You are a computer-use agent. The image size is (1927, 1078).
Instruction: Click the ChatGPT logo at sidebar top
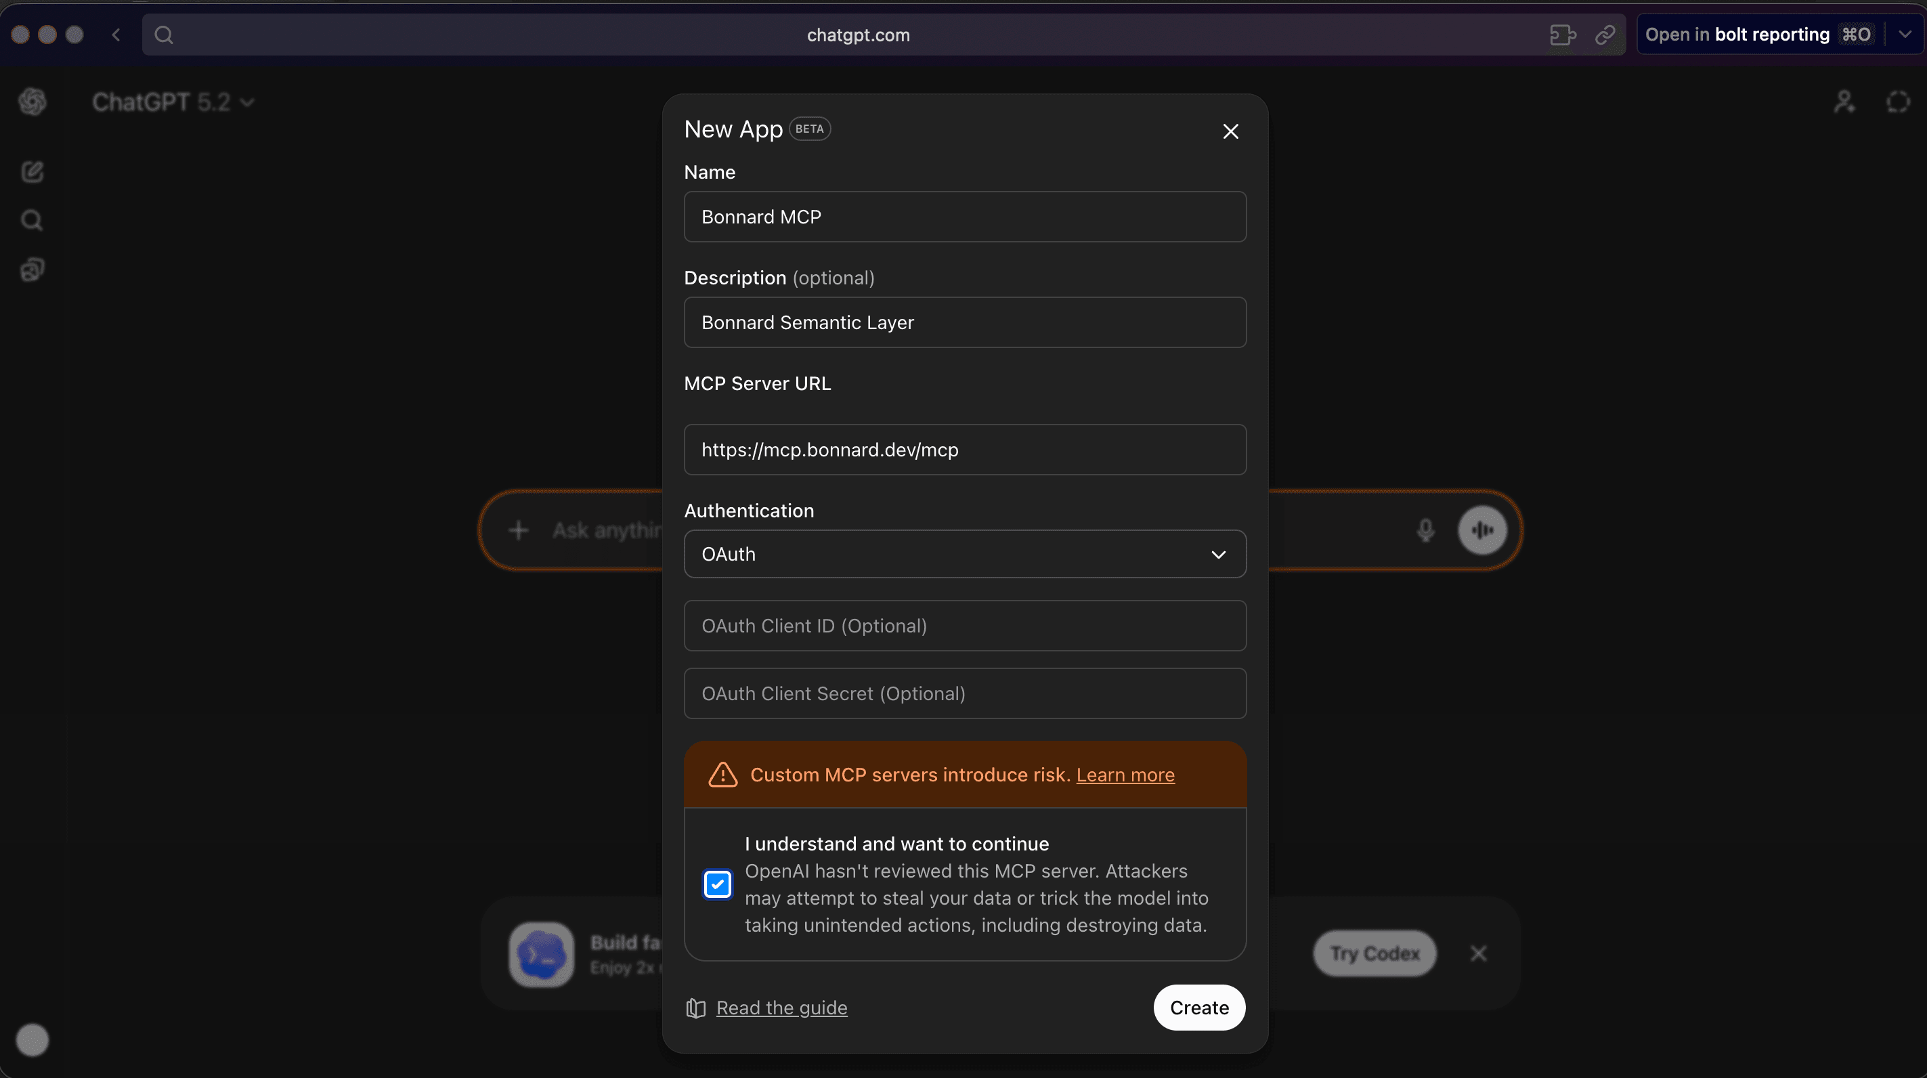point(31,102)
